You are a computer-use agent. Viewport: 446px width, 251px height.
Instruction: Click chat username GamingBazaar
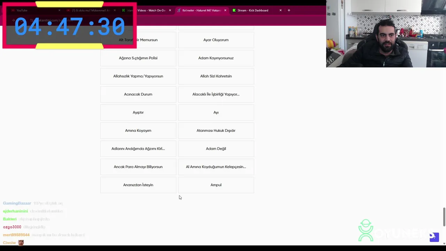(17, 203)
